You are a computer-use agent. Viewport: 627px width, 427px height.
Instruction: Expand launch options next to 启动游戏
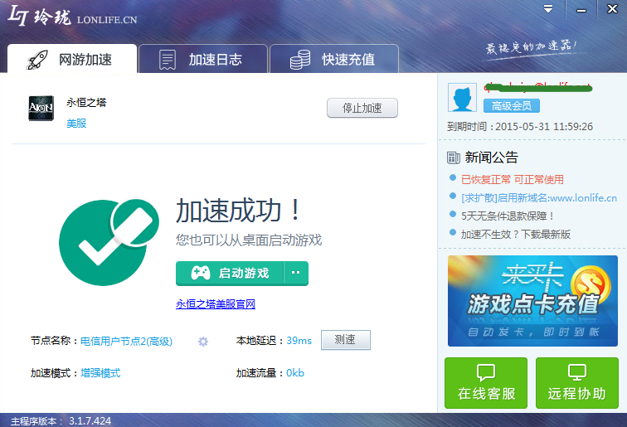coord(296,274)
